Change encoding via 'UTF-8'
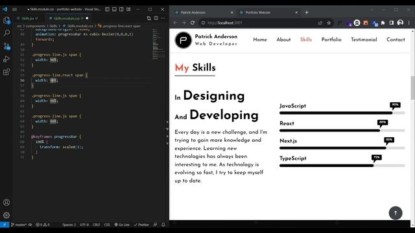415x233 pixels. [84, 225]
